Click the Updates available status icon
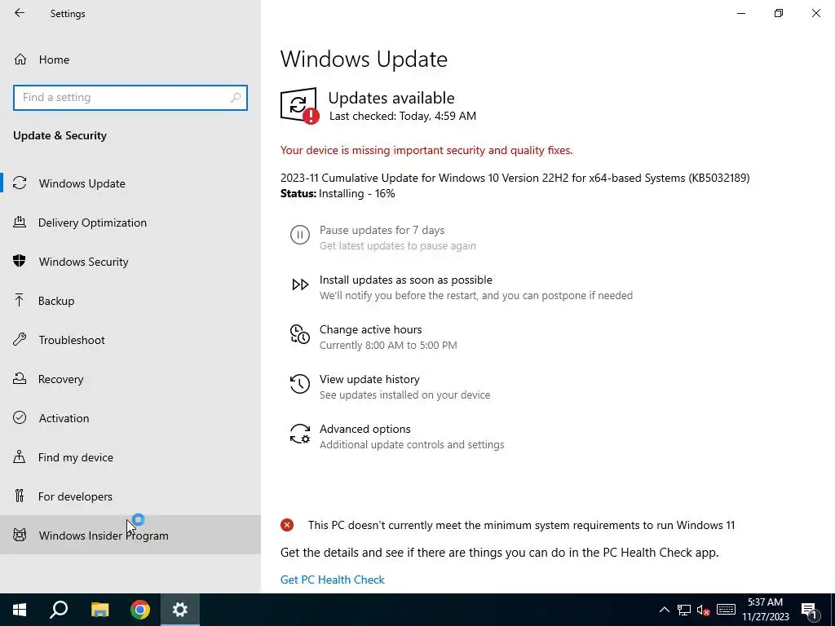The height and width of the screenshot is (626, 835). click(299, 105)
